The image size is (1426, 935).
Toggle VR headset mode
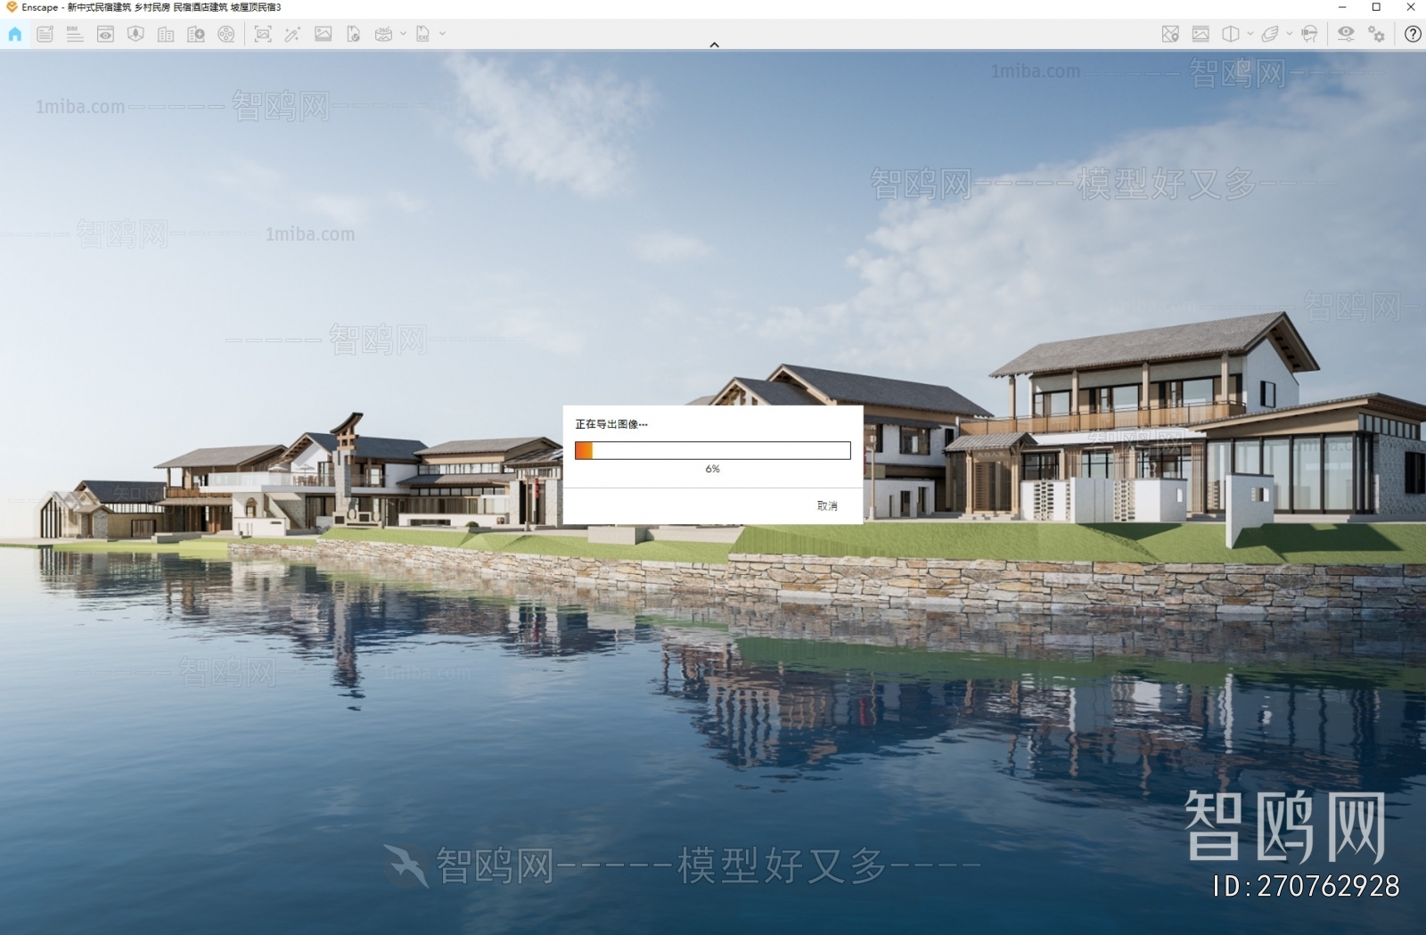tap(1309, 34)
